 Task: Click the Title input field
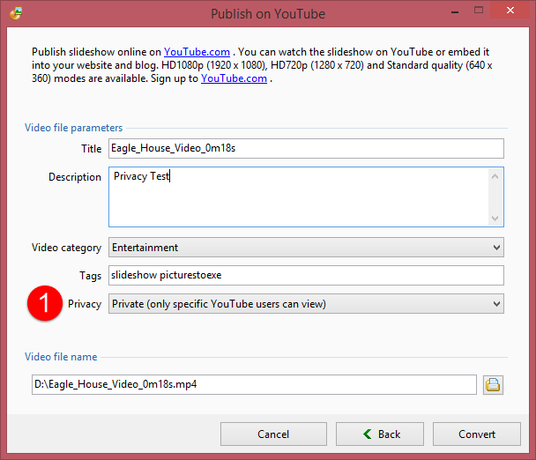coord(306,148)
